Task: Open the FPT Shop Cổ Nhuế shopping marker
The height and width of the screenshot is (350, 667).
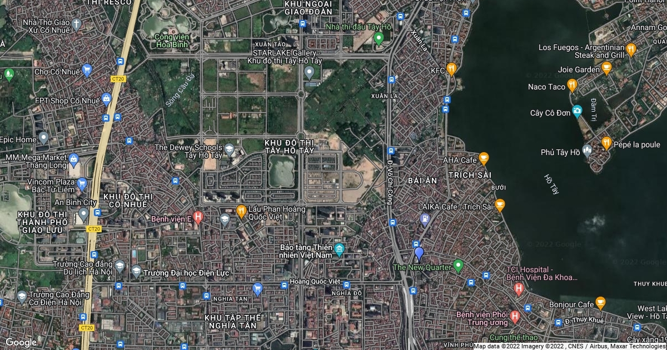Action: click(107, 100)
